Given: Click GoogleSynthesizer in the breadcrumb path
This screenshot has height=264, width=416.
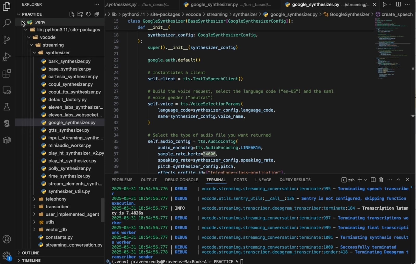Looking at the screenshot, I should pyautogui.click(x=349, y=14).
